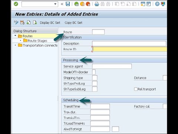
Task: Click Copy BC Set button
Action: pyautogui.click(x=73, y=23)
